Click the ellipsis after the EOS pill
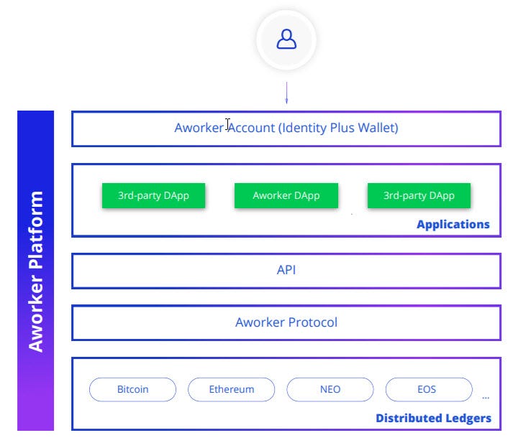The height and width of the screenshot is (443, 518). (486, 398)
